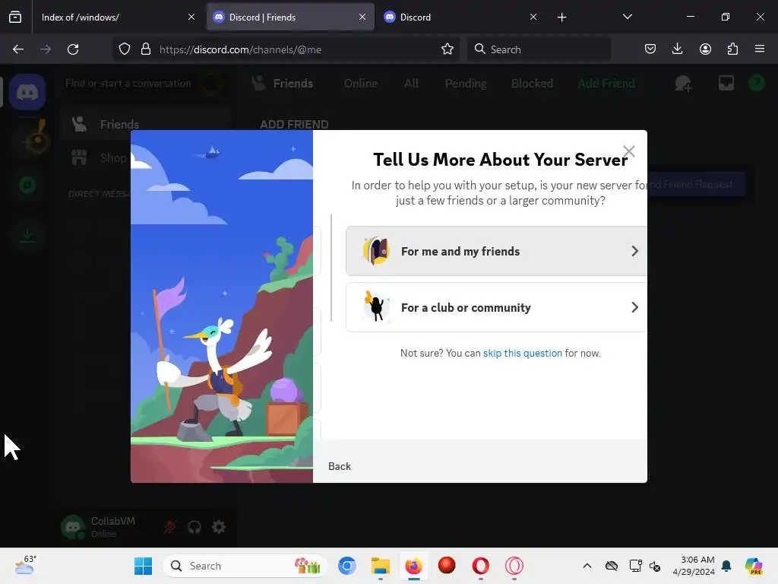The width and height of the screenshot is (778, 584).
Task: Bookmark this page with the star icon
Action: click(447, 49)
